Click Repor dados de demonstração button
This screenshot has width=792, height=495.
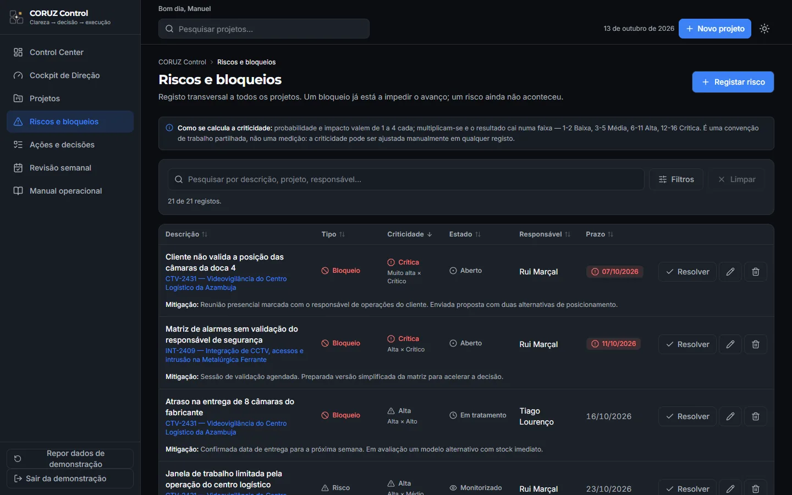pyautogui.click(x=70, y=459)
